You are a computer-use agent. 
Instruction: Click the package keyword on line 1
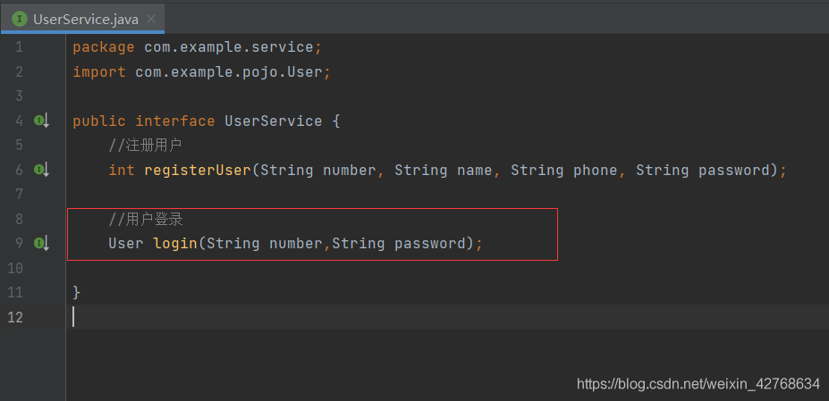click(104, 46)
